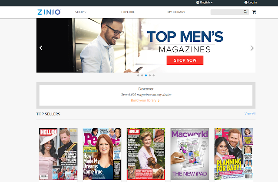The width and height of the screenshot is (278, 182).
Task: Open the HELLO! magazine cover
Action: (58, 154)
